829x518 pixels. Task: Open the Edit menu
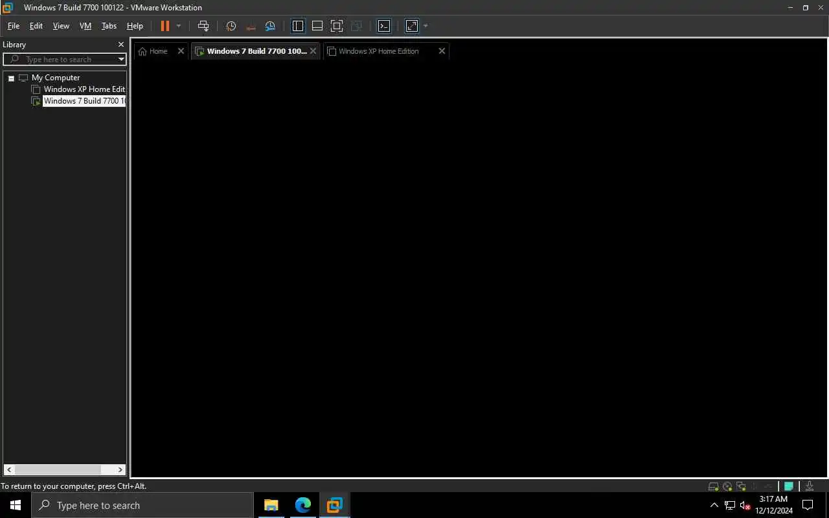36,26
